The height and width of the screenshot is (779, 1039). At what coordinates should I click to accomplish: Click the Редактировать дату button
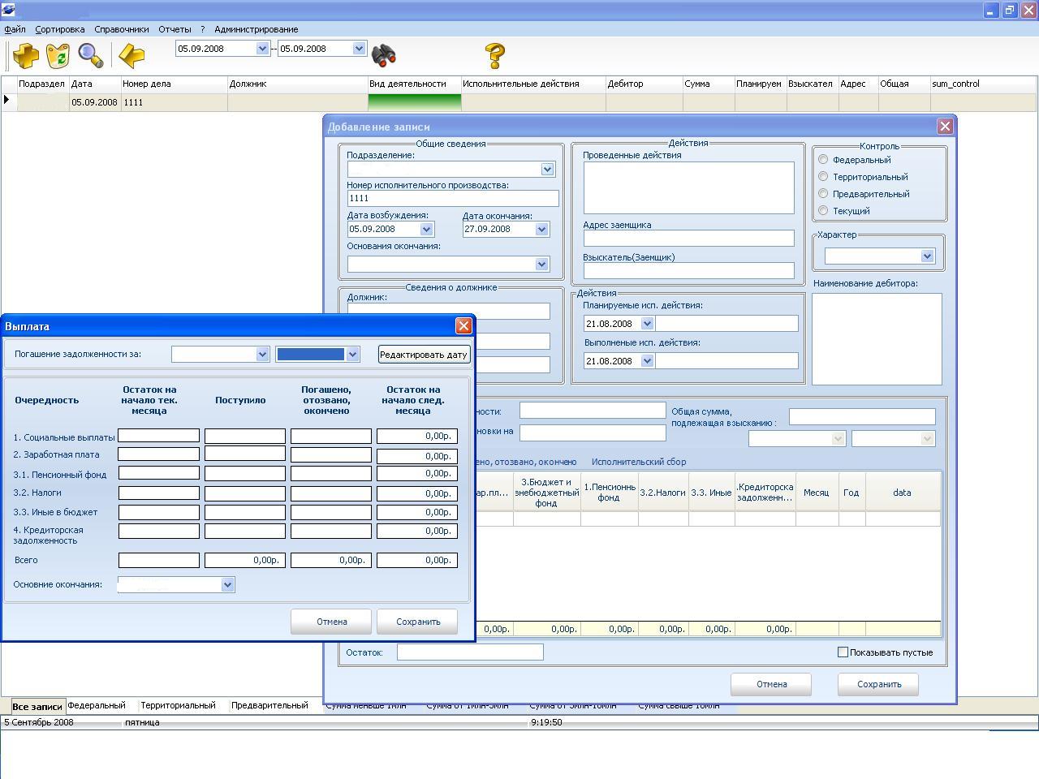pos(424,355)
